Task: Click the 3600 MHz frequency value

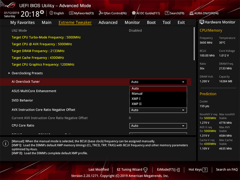Action: [x=206, y=43]
